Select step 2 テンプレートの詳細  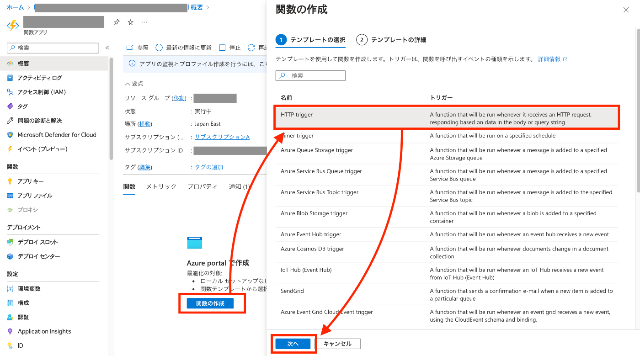391,40
